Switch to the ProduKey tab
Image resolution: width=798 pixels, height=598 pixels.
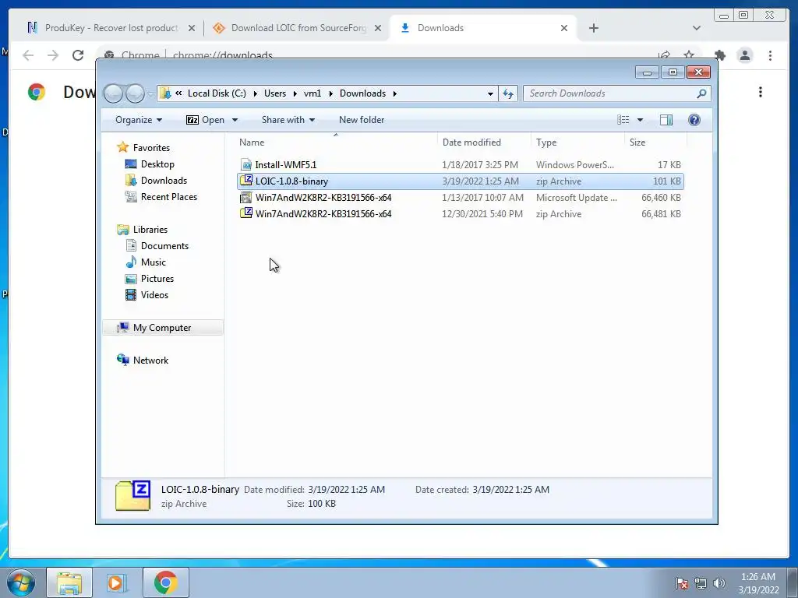[x=111, y=28]
